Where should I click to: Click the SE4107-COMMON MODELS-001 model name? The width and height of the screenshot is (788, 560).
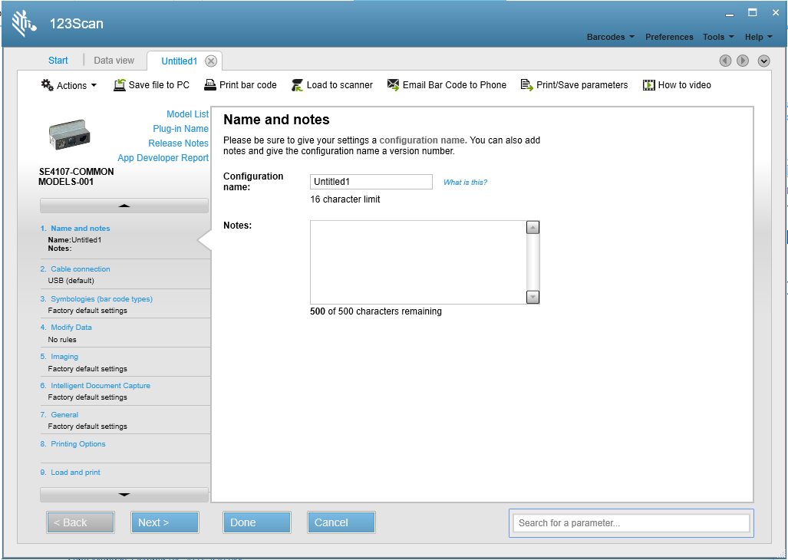pyautogui.click(x=77, y=176)
